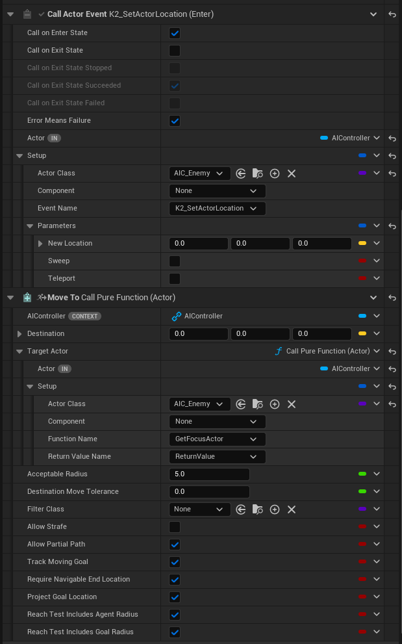
Task: Clear the first Actor Class AIC_Enemy value
Action: (292, 174)
